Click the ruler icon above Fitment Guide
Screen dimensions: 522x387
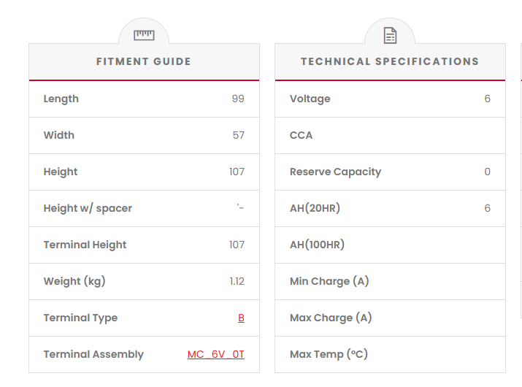point(144,34)
